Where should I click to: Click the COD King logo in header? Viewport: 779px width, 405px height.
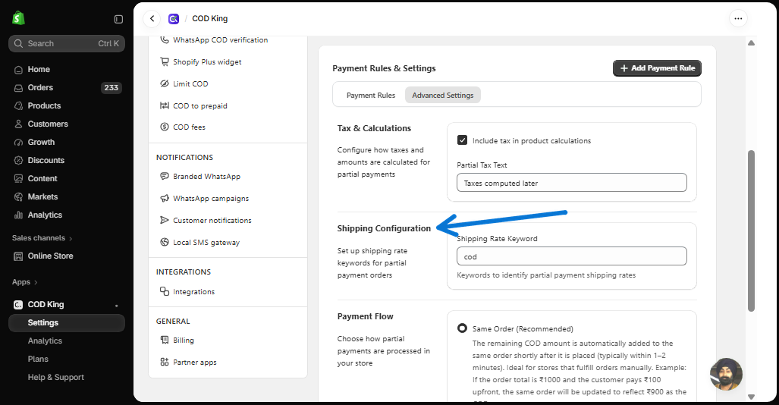[x=174, y=19]
